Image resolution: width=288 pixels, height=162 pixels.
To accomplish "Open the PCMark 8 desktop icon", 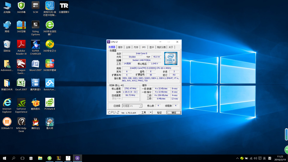I will point(50,103).
